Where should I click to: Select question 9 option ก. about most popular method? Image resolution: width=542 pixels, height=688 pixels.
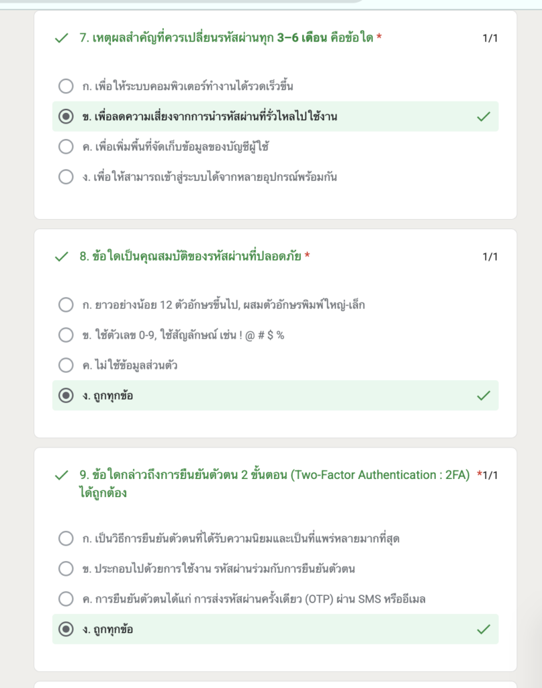[x=66, y=538]
